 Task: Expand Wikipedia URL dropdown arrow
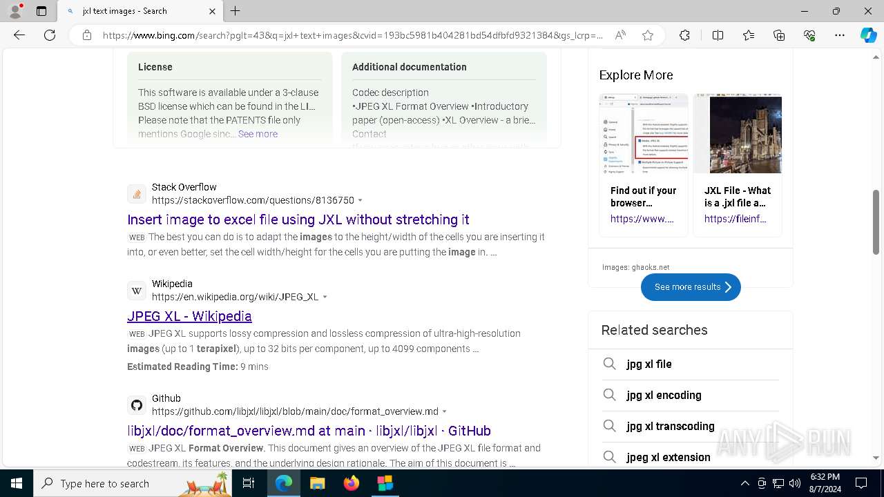(x=325, y=297)
